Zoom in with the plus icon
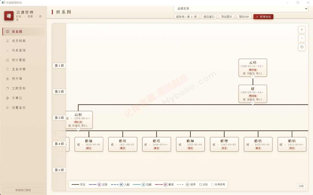The height and width of the screenshot is (195, 313). (302, 30)
